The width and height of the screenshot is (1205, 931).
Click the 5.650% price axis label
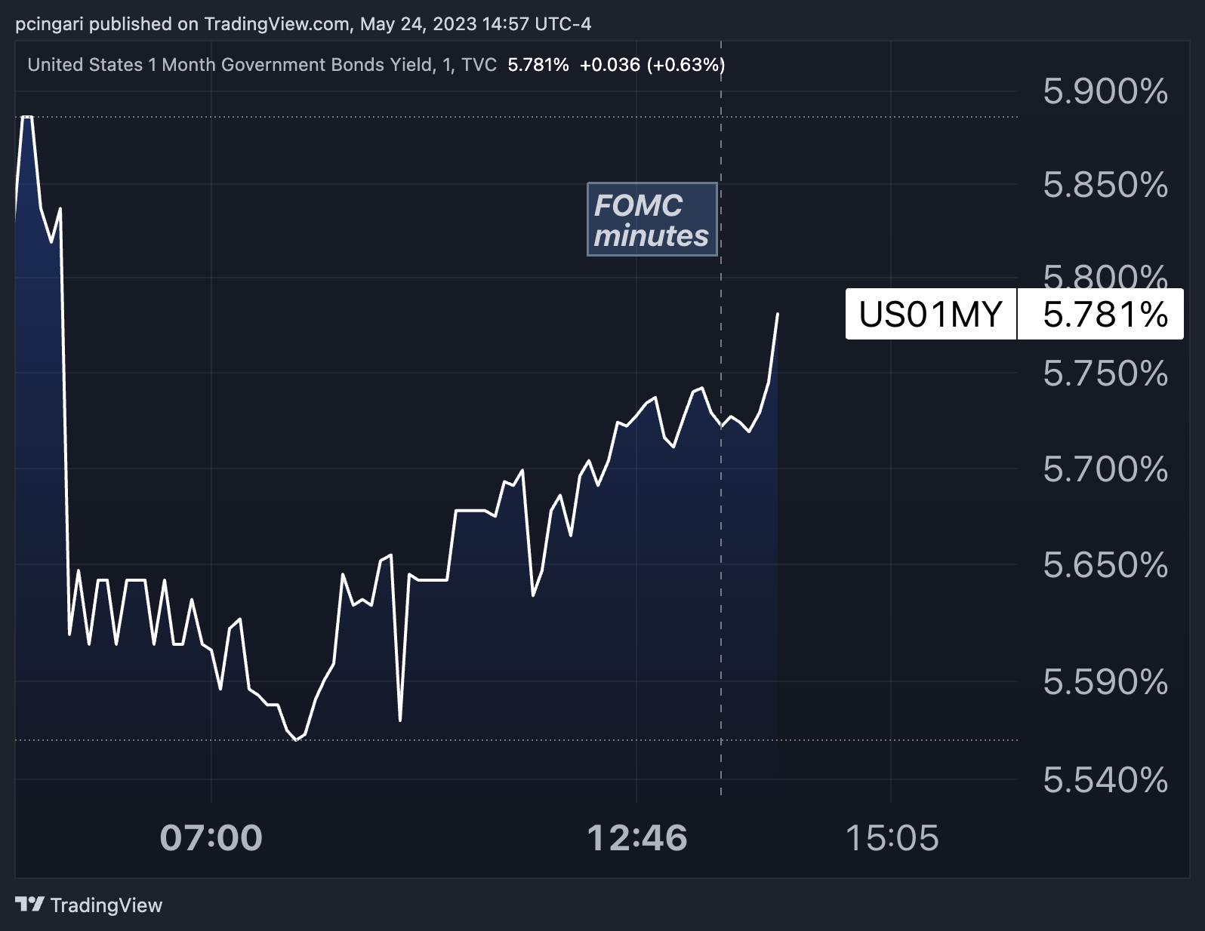[x=1105, y=565]
